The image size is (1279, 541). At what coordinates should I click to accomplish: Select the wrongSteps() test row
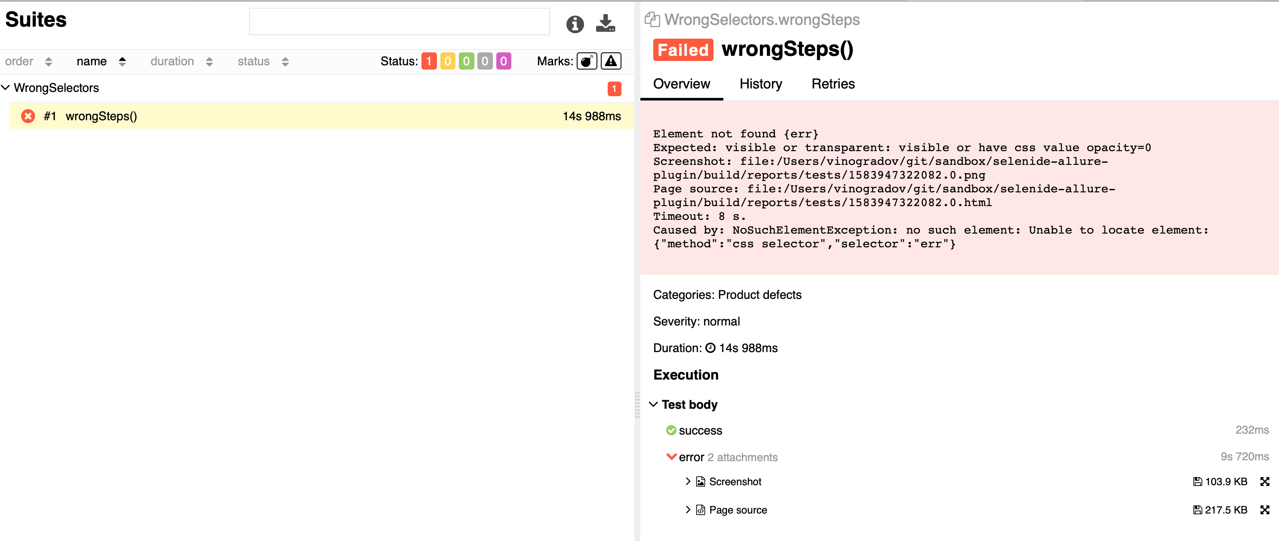point(321,116)
